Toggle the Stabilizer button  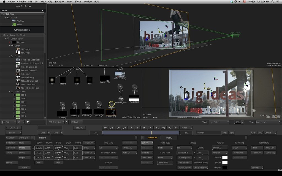[x=89, y=143]
